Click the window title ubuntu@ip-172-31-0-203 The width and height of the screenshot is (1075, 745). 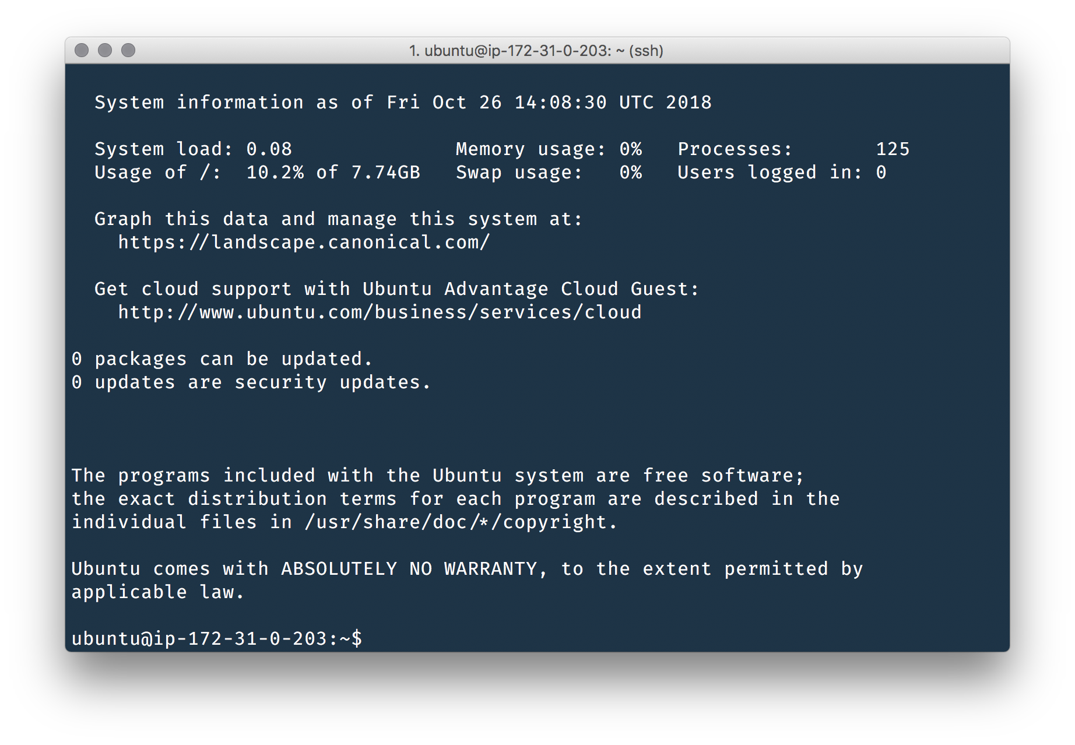[x=536, y=51]
